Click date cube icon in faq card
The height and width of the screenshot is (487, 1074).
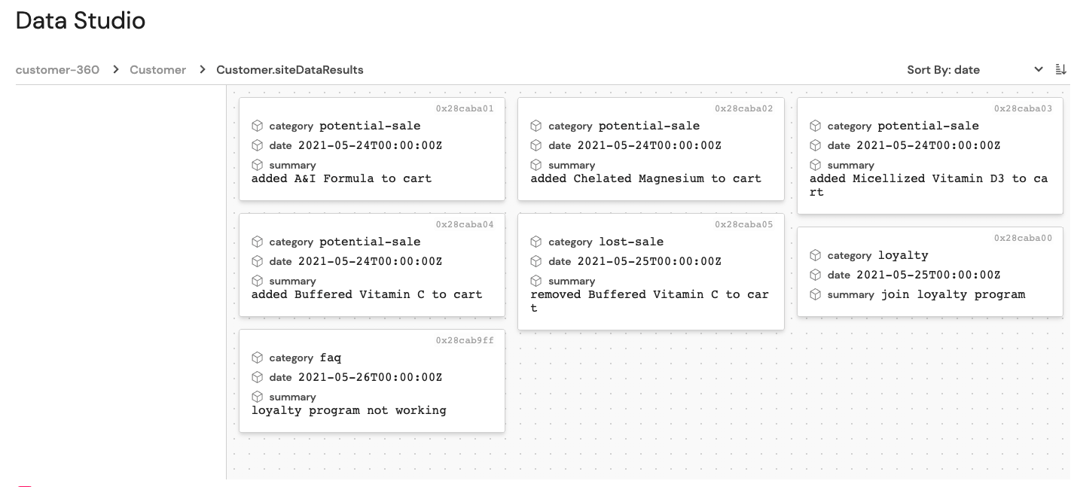click(x=258, y=377)
